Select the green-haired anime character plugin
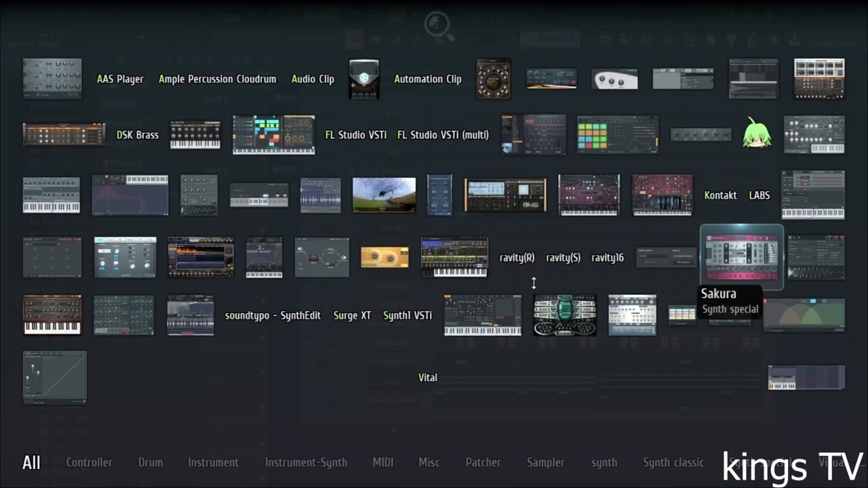This screenshot has width=868, height=488. [x=757, y=134]
